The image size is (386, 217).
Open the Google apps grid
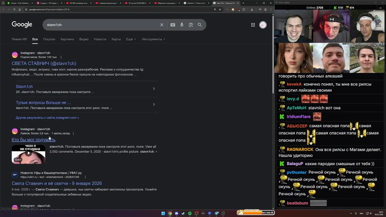point(253,25)
